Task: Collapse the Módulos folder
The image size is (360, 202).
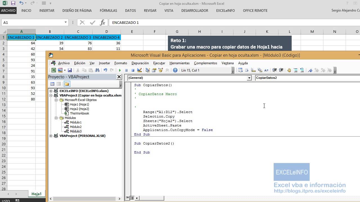Action: [x=56, y=118]
